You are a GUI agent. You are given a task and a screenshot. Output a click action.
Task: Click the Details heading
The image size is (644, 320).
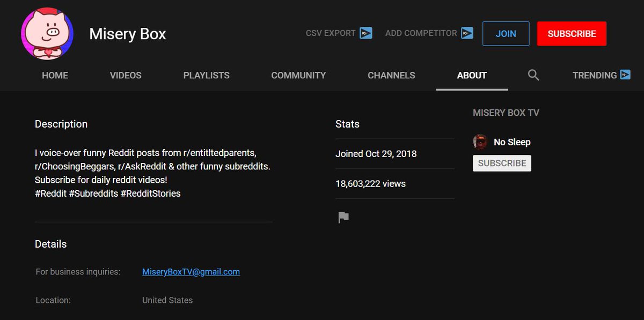51,244
